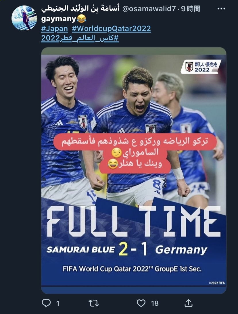Click the FIFA World Cup Qatar 2022 caption
238x314 pixels.
[132, 269]
